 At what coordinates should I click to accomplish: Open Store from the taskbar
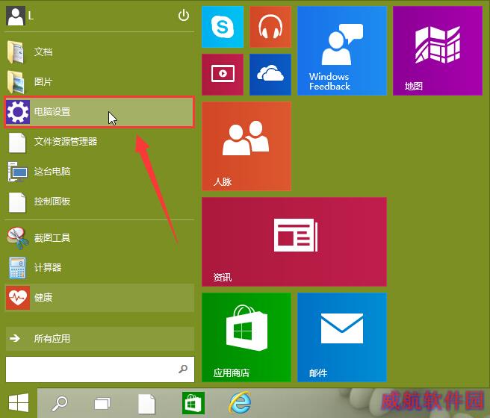coord(193,403)
